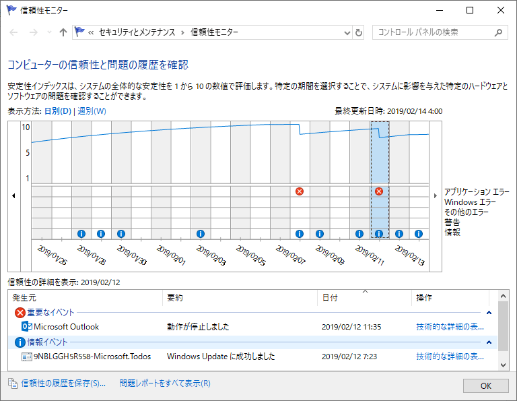517x401 pixels.
Task: Click the 9NBLGGH5R558-Microsoft.Todos entry icon
Action: click(x=27, y=357)
